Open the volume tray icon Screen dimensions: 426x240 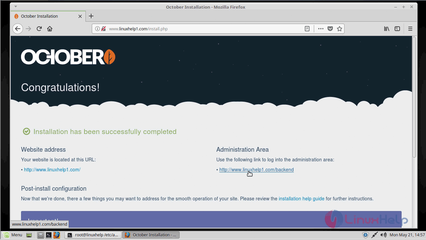click(383, 235)
